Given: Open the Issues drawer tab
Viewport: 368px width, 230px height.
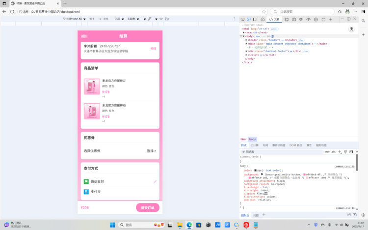Looking at the screenshot, I should coord(256,215).
